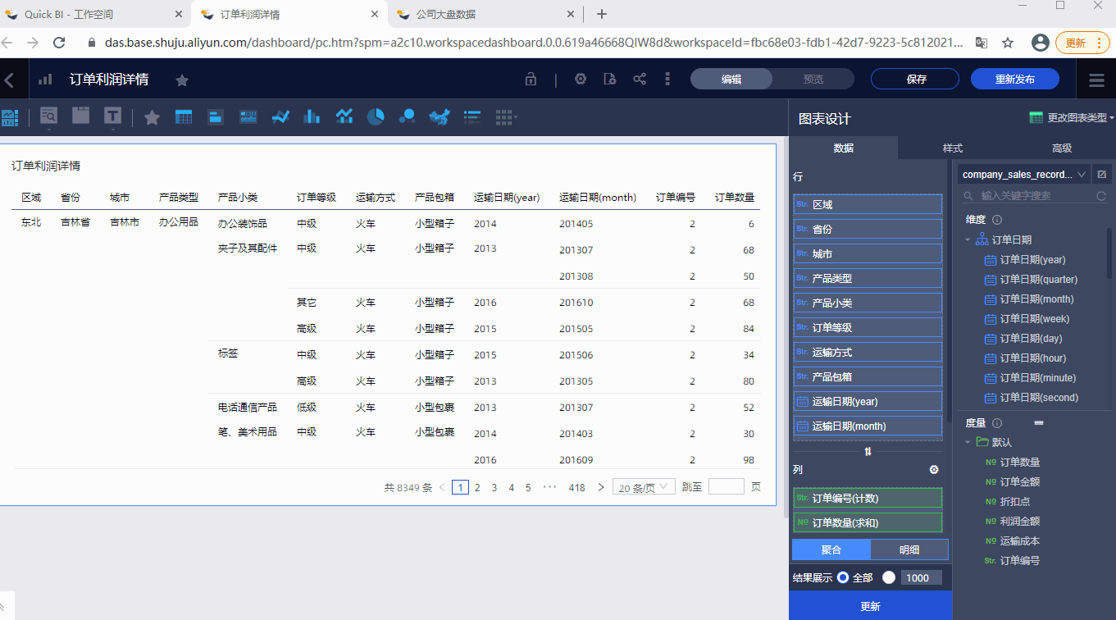This screenshot has width=1116, height=620.
Task: Go to page 418 in pagination
Action: pyautogui.click(x=576, y=487)
